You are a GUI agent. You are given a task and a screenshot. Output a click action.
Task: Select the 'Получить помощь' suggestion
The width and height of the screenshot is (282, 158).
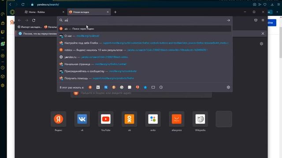coord(145,78)
